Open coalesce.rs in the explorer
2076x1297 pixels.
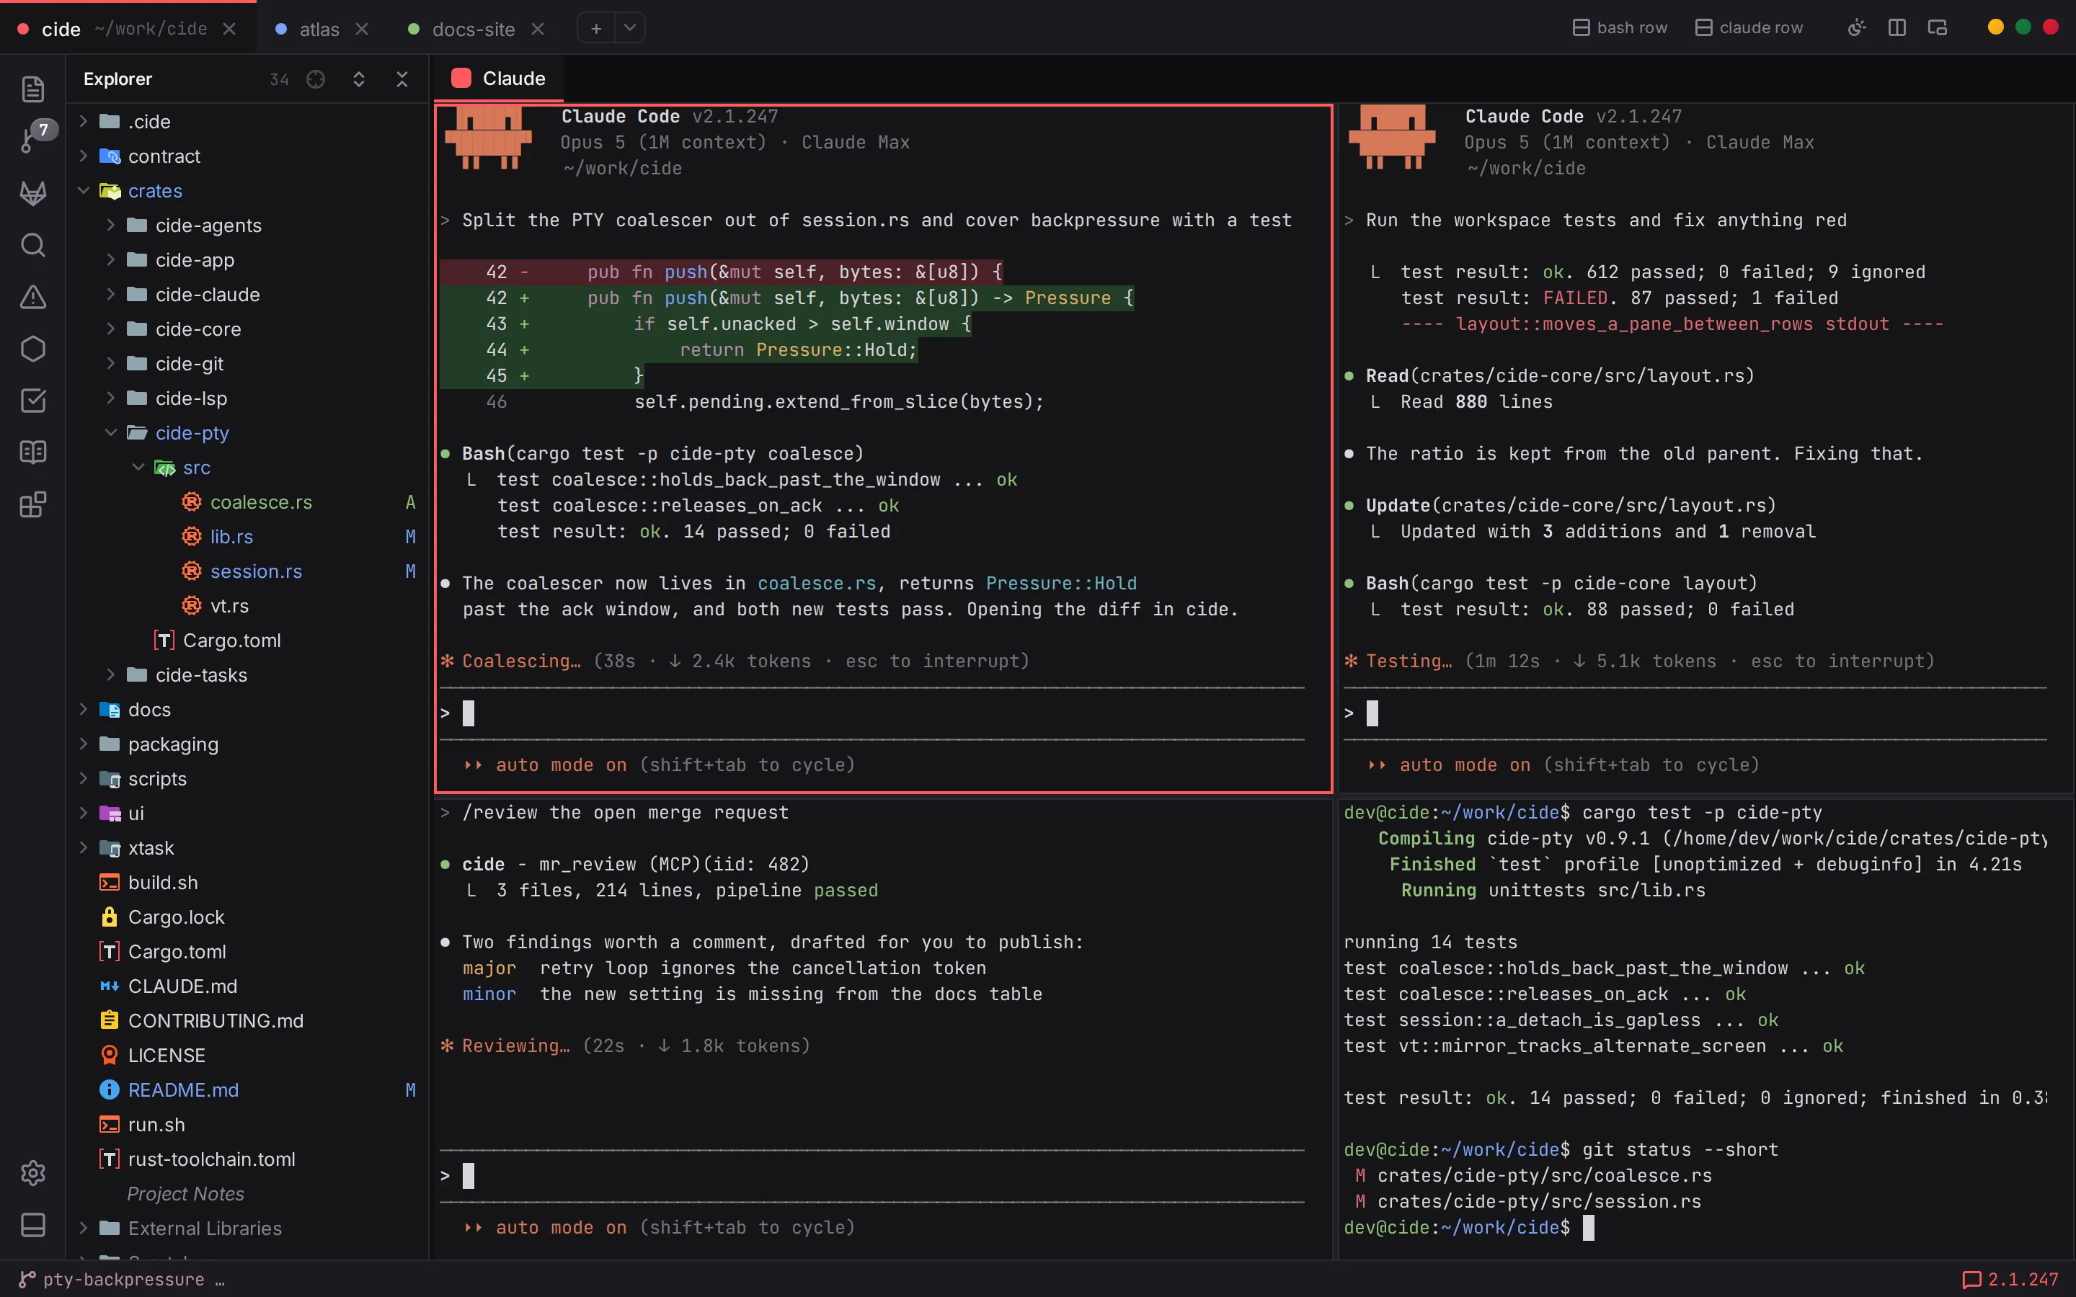[261, 503]
